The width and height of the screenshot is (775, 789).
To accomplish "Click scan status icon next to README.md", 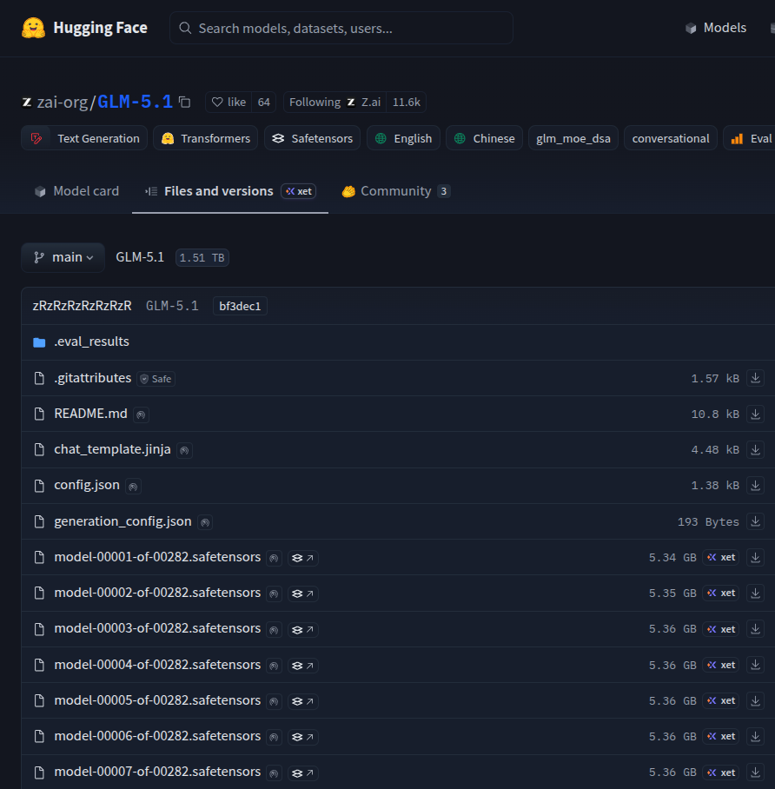I will pyautogui.click(x=141, y=414).
